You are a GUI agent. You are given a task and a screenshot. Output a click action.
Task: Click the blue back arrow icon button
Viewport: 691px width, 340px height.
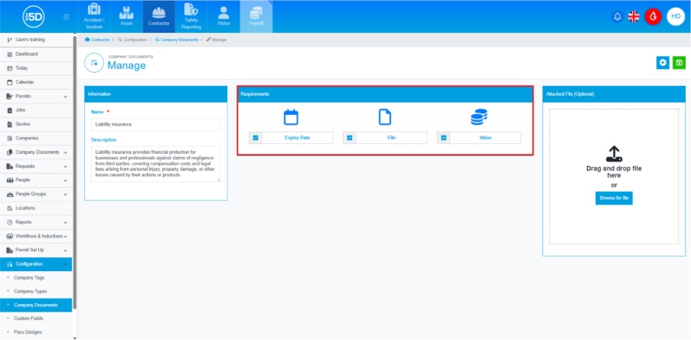point(663,63)
